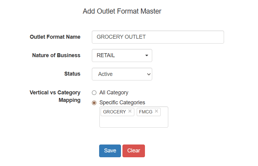Click the Add Outlet Format Master heading

[122, 11]
